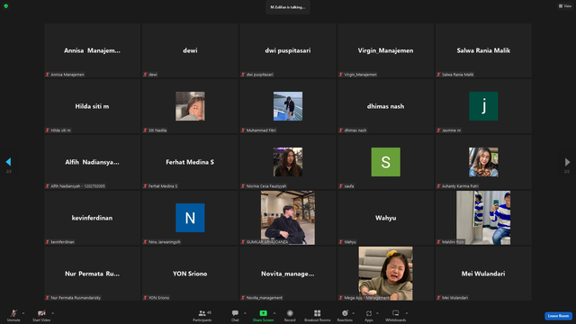Click the green 'S' avatar tile
576x324 pixels.
386,162
